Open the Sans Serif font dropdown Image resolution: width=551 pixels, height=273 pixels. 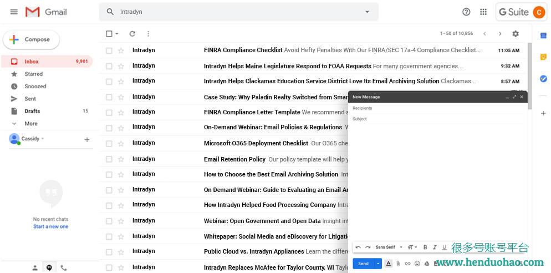[x=389, y=247]
